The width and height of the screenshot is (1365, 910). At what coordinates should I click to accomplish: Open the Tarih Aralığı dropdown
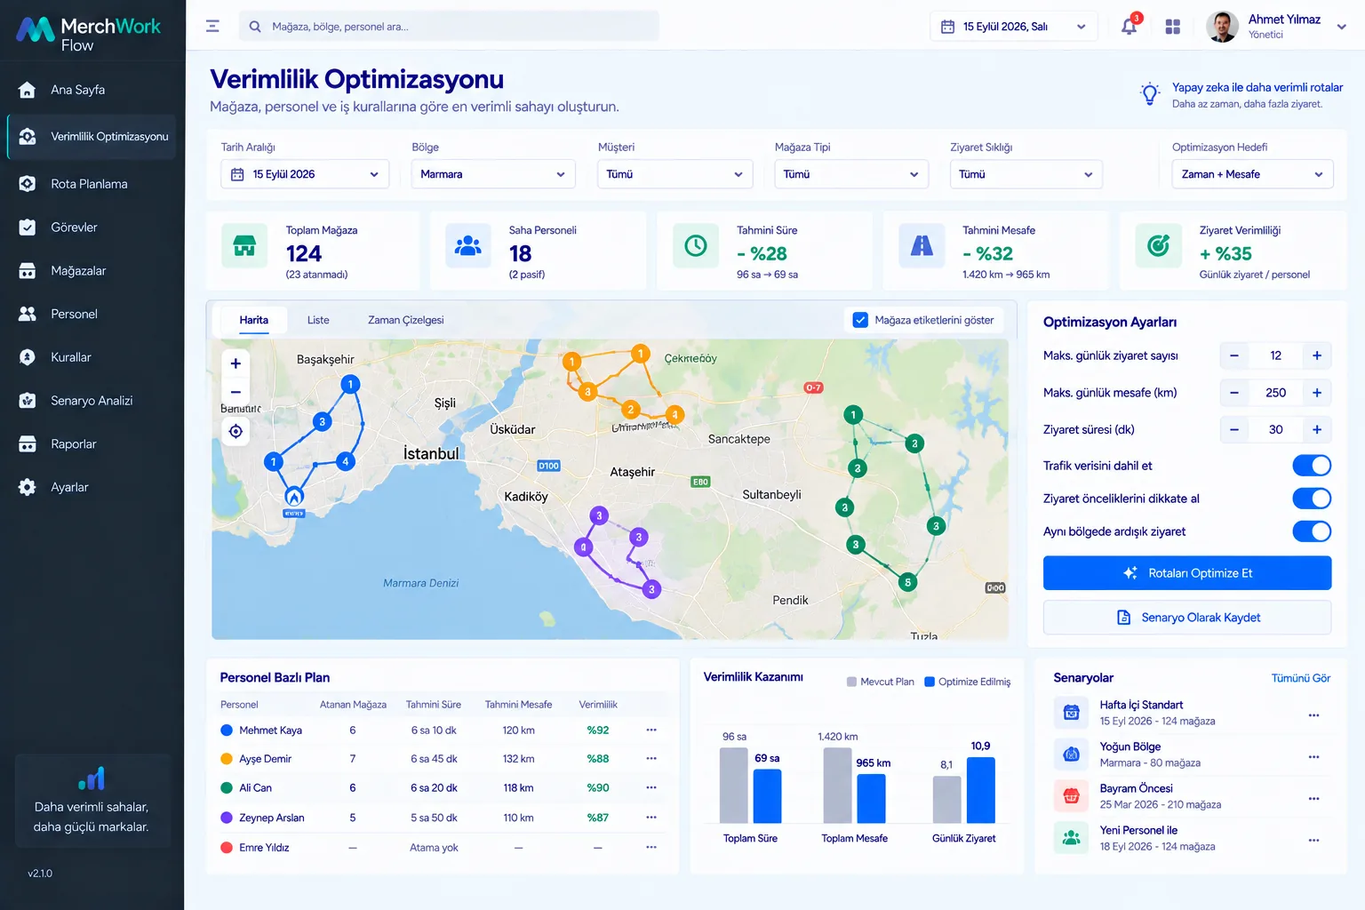305,174
